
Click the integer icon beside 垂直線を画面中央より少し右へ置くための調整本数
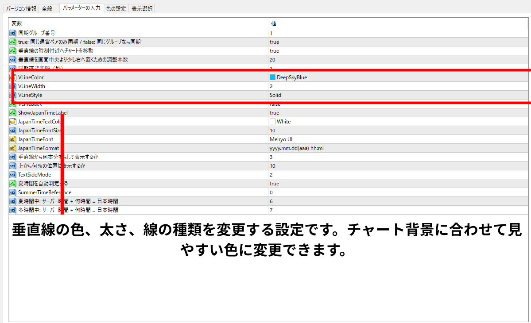point(12,60)
